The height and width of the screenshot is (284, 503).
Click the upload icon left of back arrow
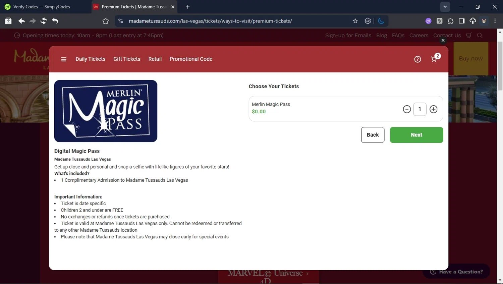8,21
